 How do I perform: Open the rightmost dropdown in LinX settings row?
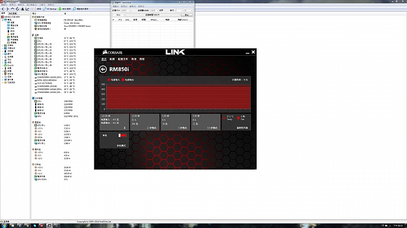(x=188, y=10)
